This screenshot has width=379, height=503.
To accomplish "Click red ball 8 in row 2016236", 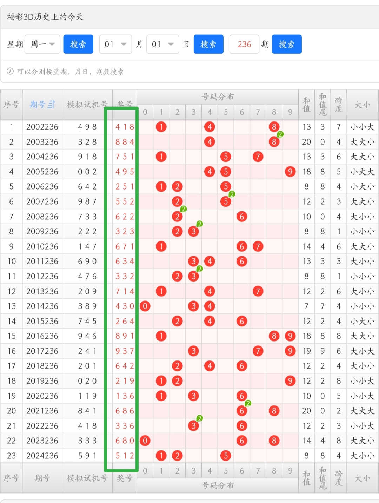I will coord(274,336).
